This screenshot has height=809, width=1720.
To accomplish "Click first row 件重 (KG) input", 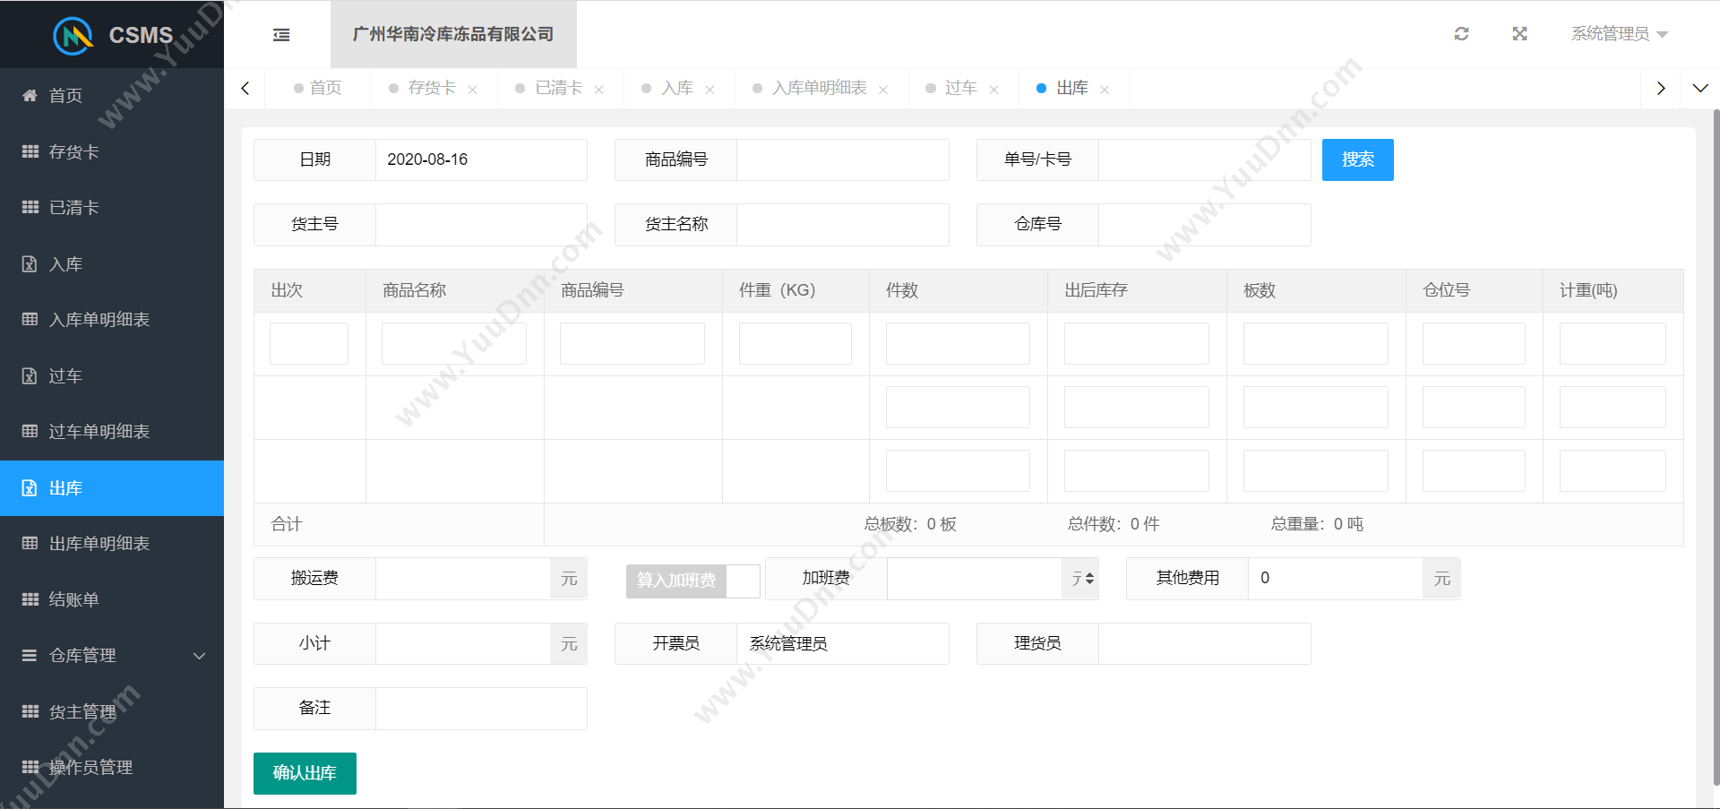I will point(795,344).
